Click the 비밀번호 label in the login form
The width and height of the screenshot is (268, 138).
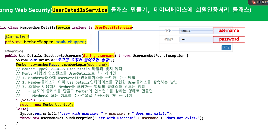(169, 39)
